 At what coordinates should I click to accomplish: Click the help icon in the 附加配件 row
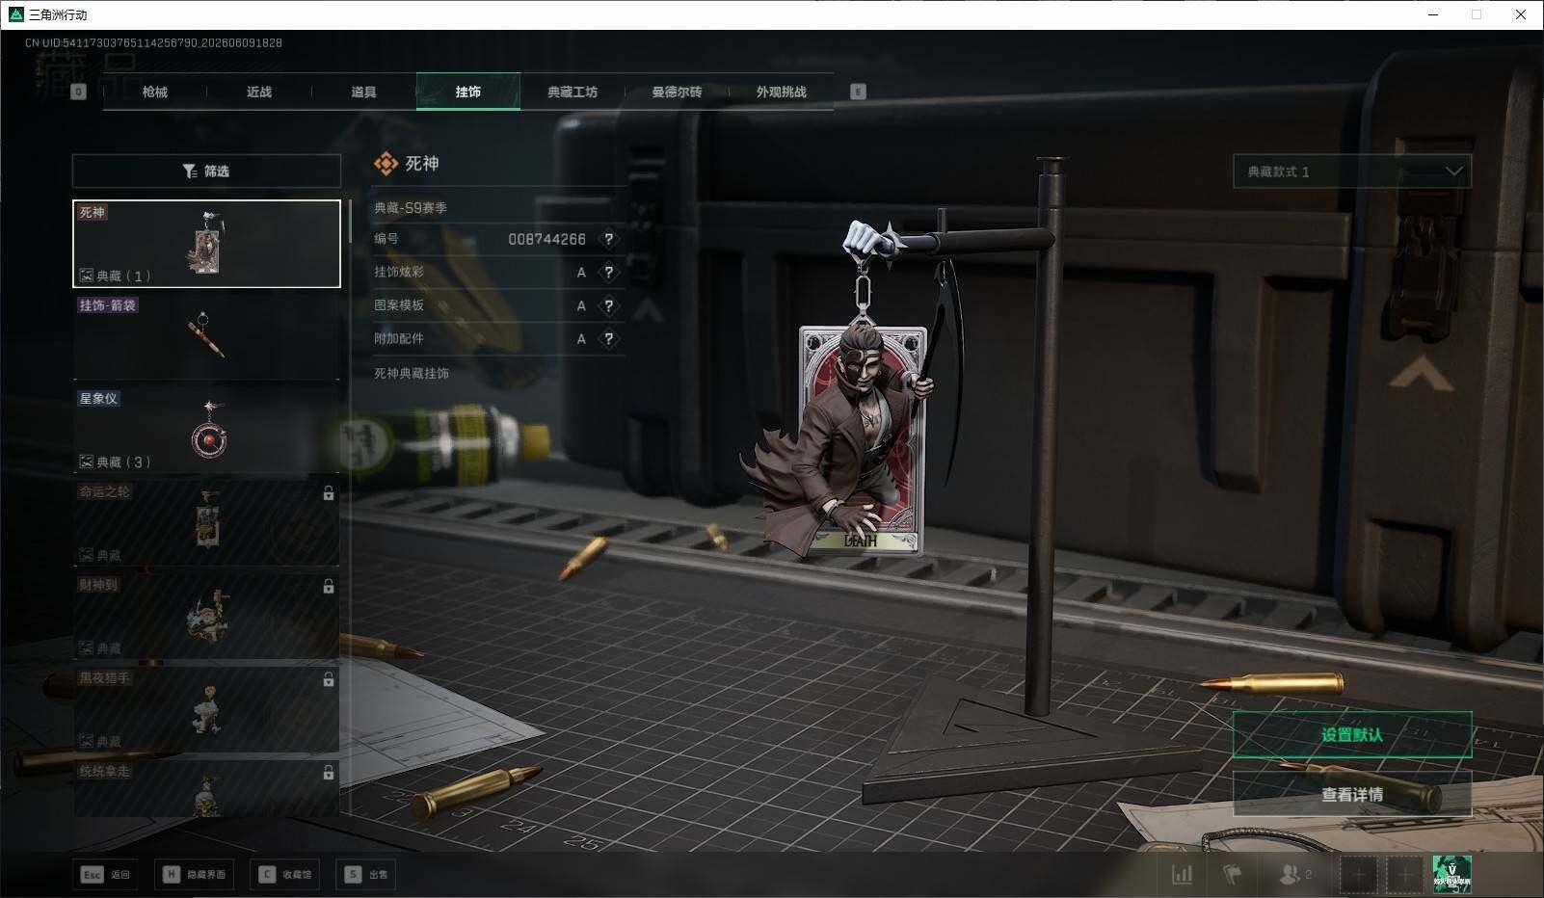click(608, 339)
